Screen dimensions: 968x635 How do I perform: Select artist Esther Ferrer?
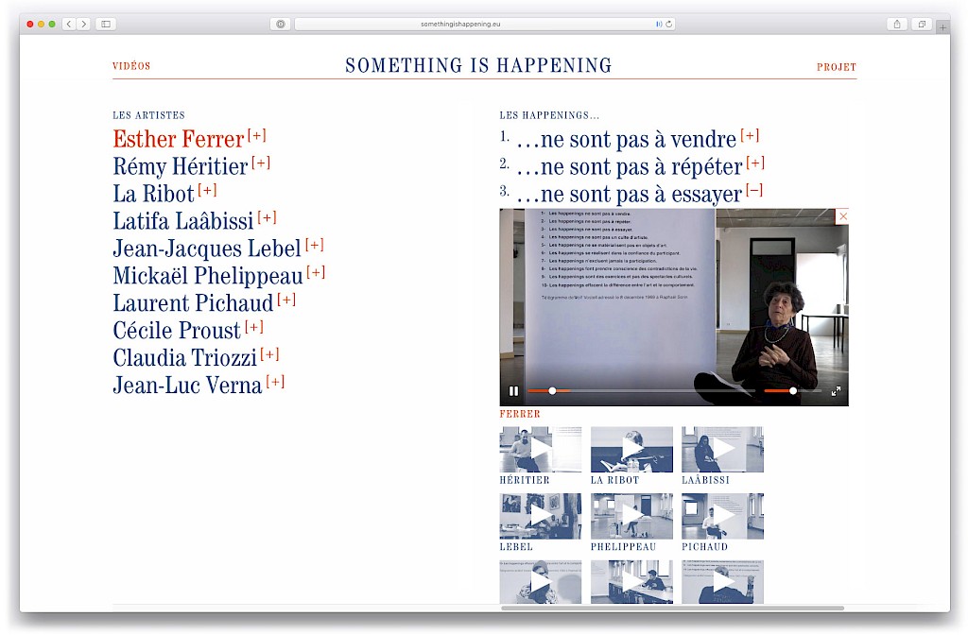[x=178, y=140]
